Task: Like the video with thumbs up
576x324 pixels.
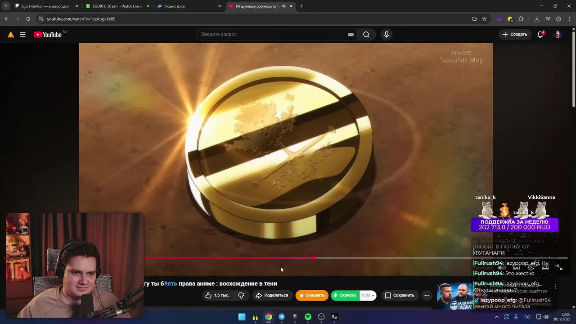Action: [217, 295]
